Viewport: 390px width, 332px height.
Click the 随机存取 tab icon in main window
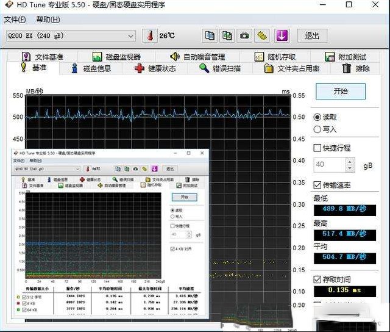pos(259,57)
